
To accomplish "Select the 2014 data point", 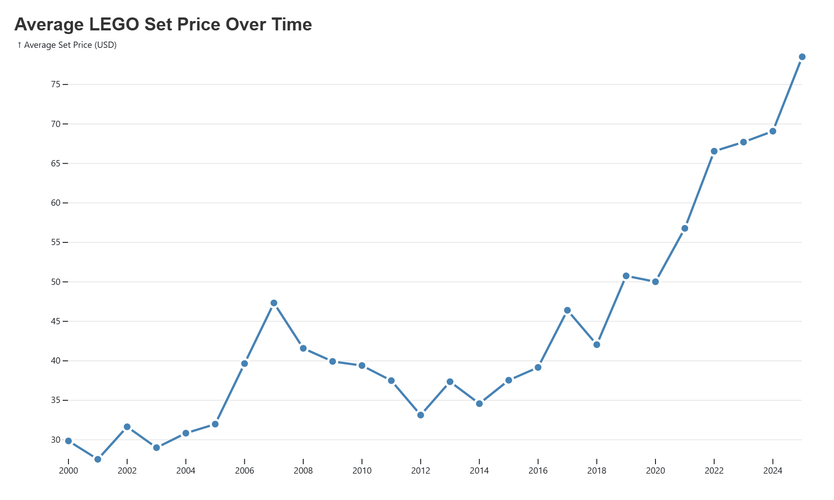I will (x=479, y=404).
